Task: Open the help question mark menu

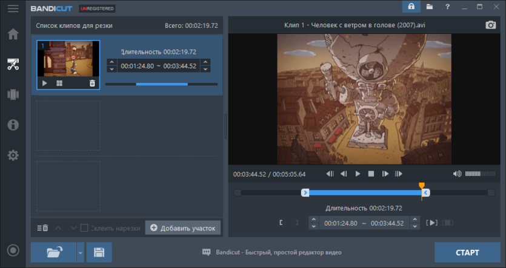Action: point(447,7)
